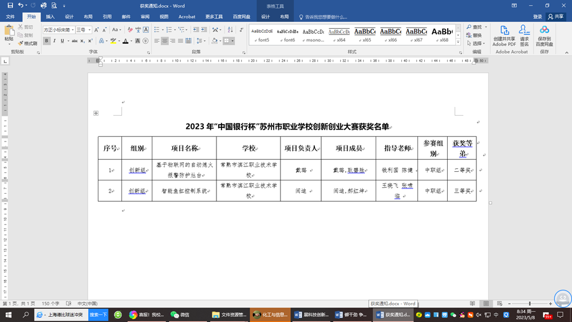Click the Decrease Indent icon
The image size is (572, 322).
pos(196,30)
